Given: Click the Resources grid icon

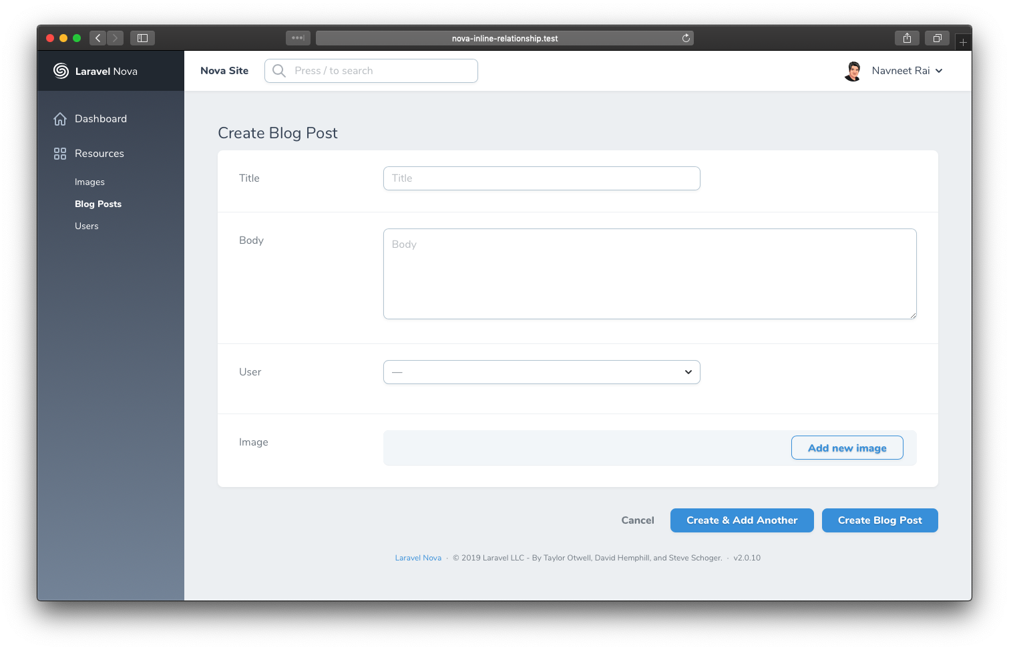Looking at the screenshot, I should click(60, 153).
